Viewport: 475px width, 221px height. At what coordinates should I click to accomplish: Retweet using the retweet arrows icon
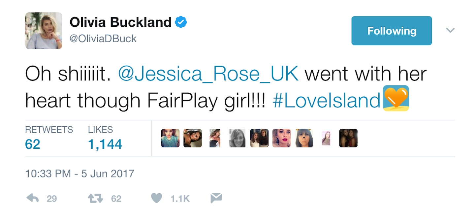coord(95,198)
